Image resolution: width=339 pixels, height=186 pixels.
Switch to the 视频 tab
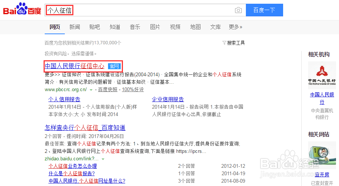(175, 27)
